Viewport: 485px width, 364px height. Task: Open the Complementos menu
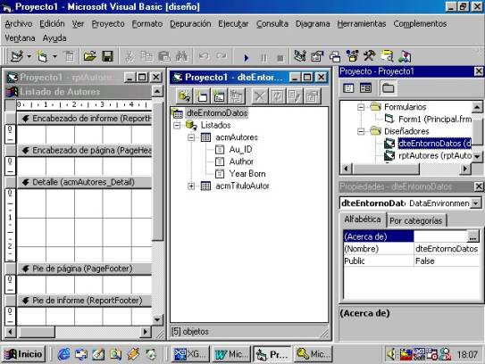420,24
